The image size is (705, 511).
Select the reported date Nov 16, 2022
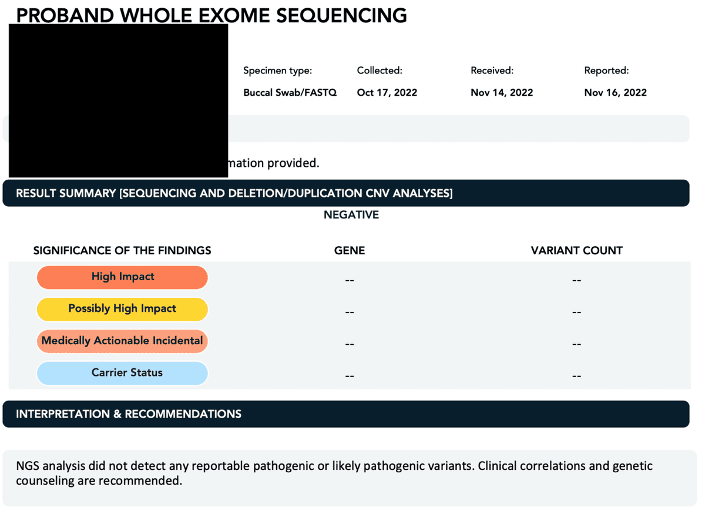615,93
